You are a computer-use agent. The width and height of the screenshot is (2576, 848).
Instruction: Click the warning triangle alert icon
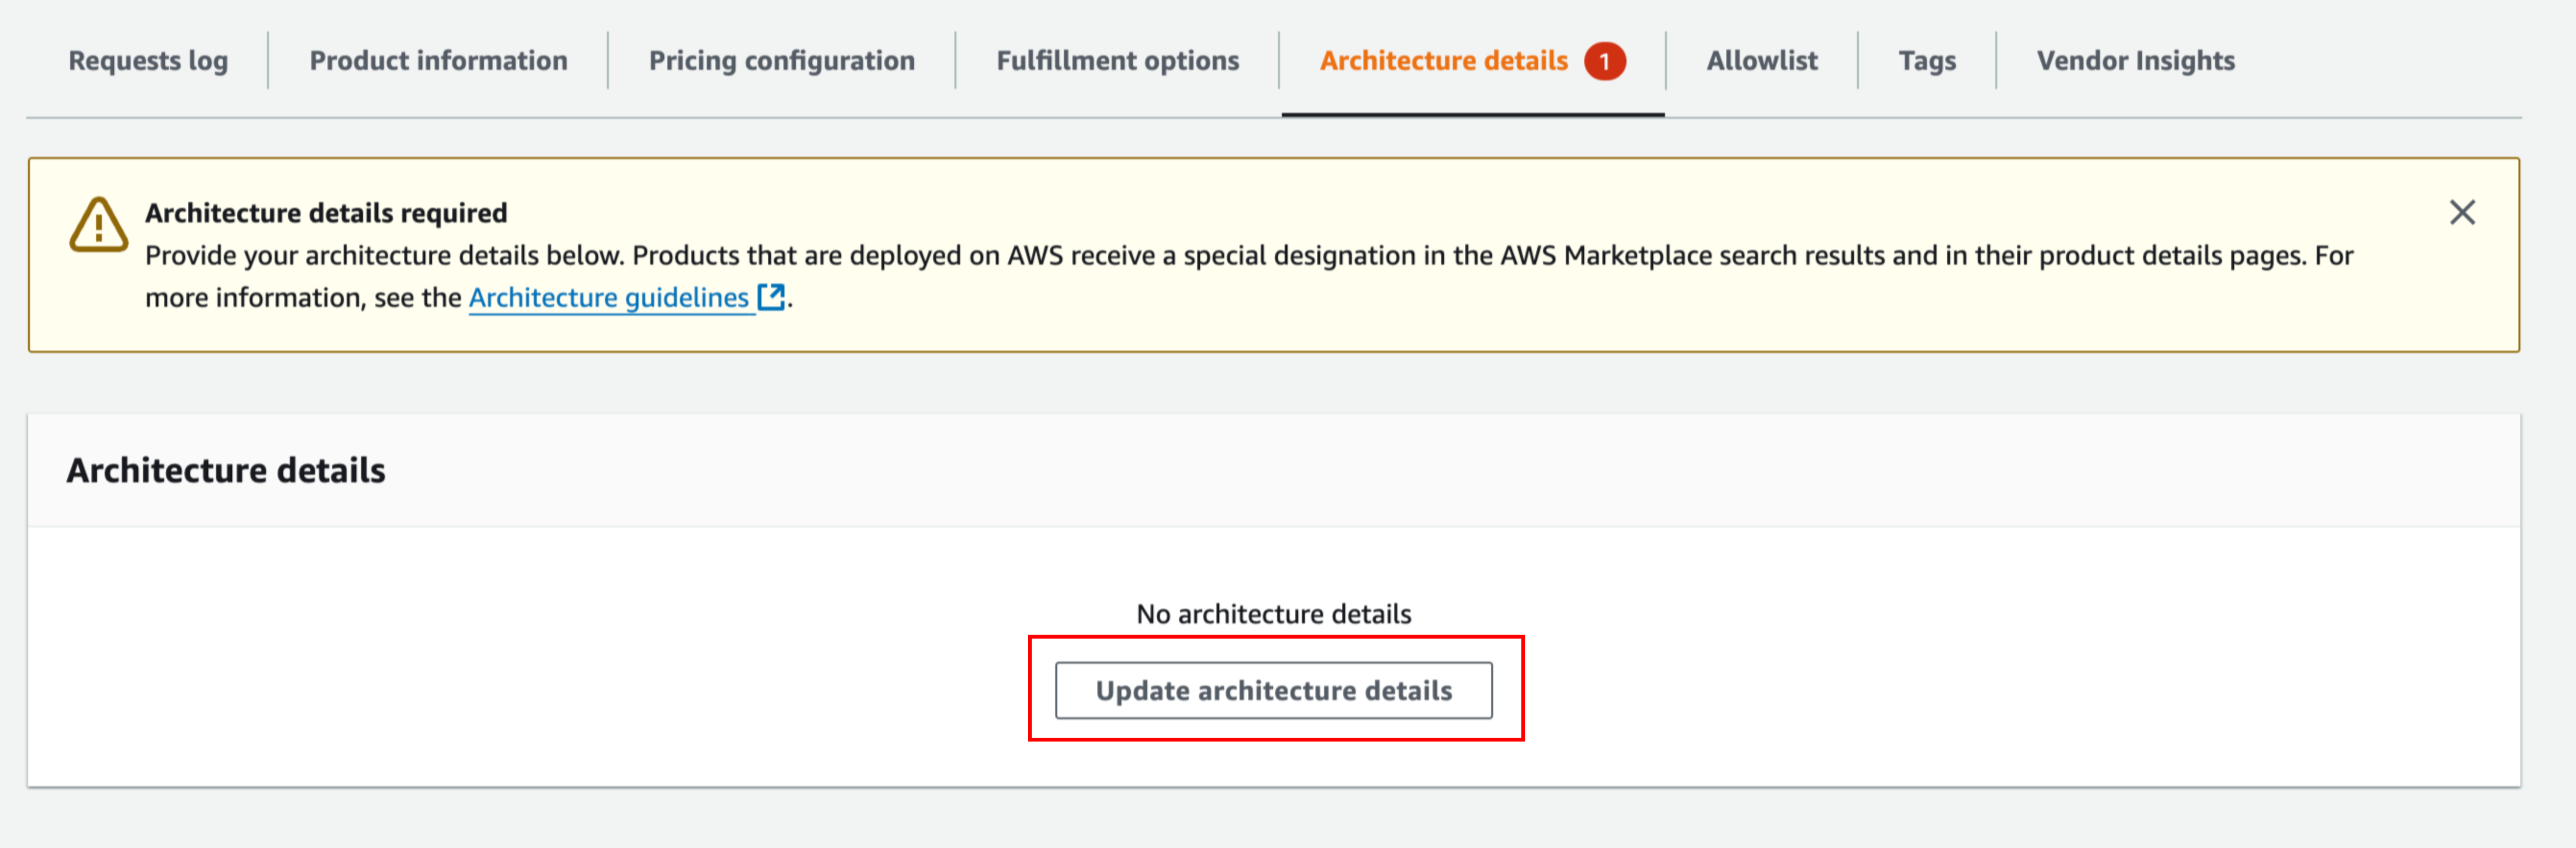tap(98, 225)
